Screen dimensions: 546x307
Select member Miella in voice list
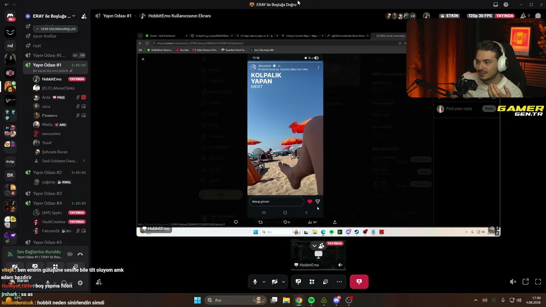[x=60, y=125]
